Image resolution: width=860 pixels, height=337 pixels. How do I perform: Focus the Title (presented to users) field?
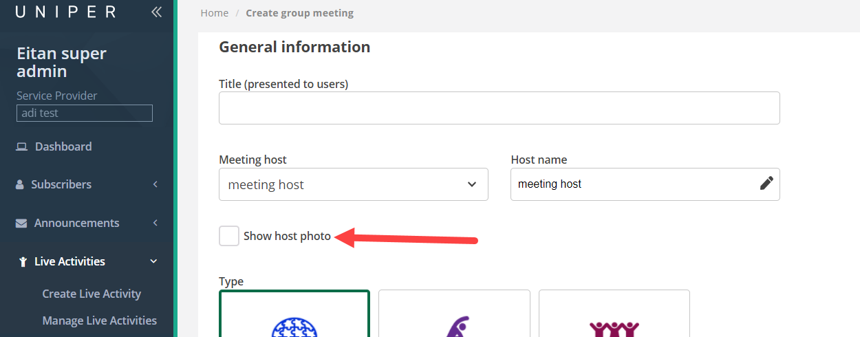(499, 108)
